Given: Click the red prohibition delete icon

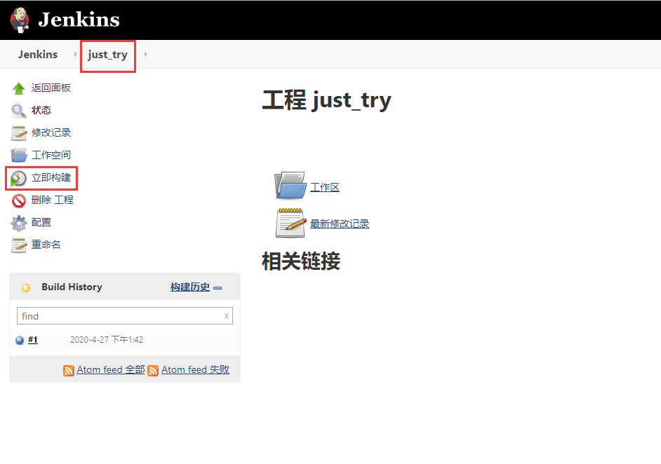Looking at the screenshot, I should 18,201.
